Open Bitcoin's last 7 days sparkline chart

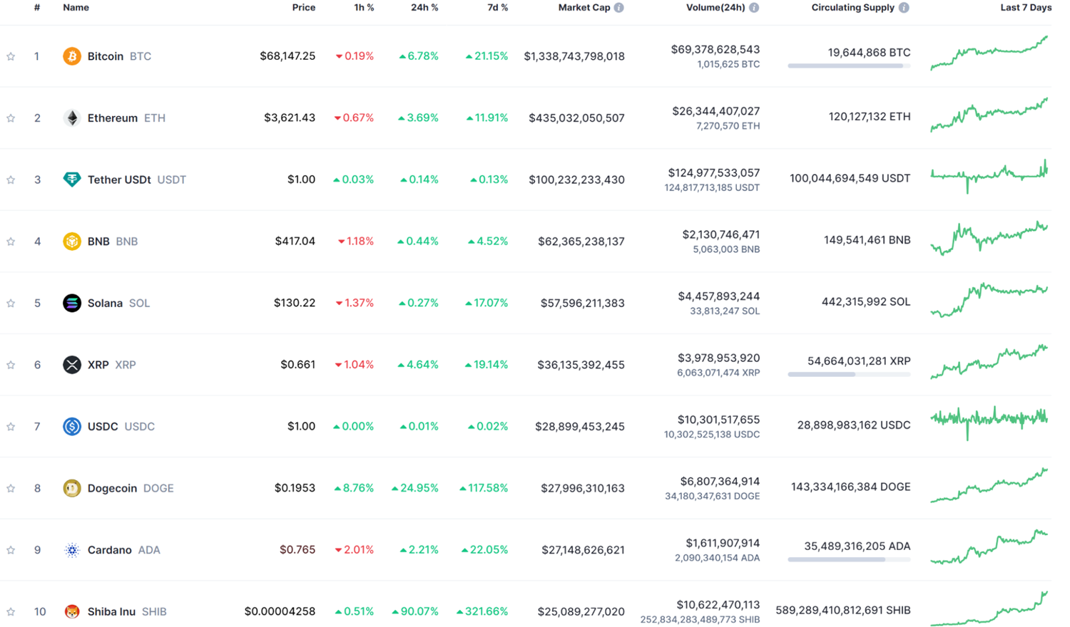click(989, 53)
